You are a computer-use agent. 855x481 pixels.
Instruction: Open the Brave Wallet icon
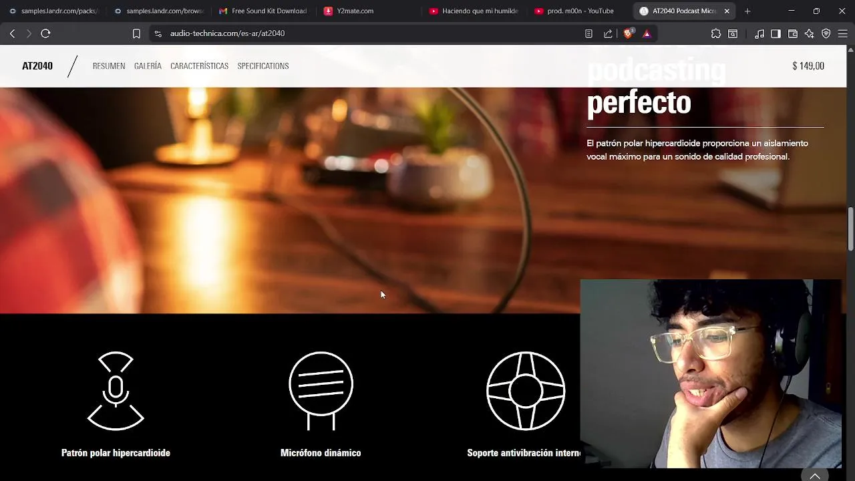(x=793, y=33)
